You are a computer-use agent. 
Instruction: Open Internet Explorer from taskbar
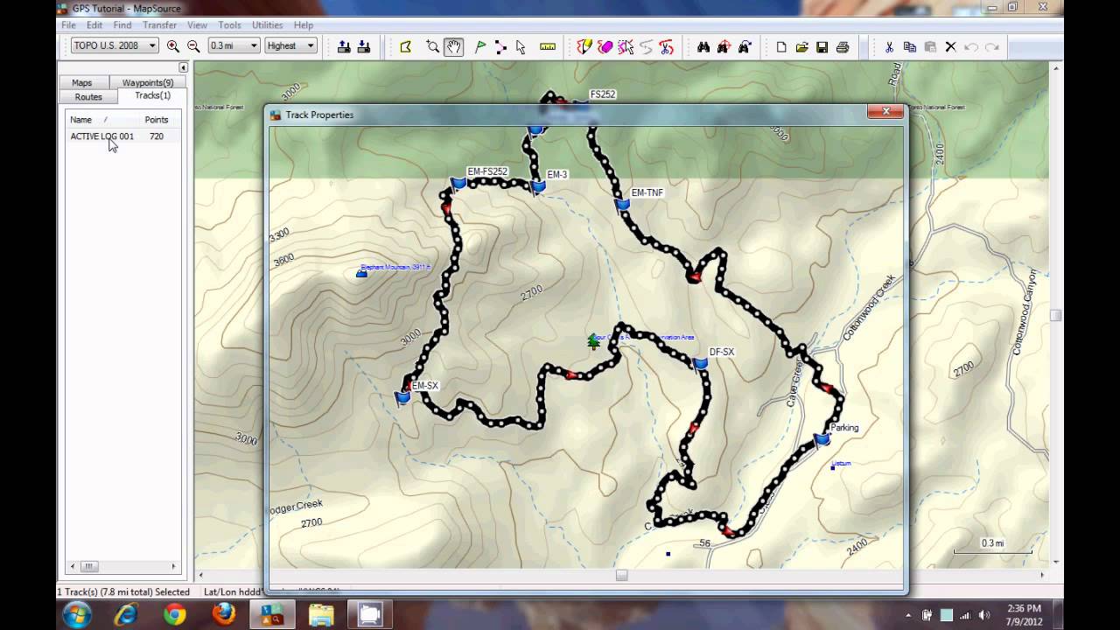(x=125, y=615)
